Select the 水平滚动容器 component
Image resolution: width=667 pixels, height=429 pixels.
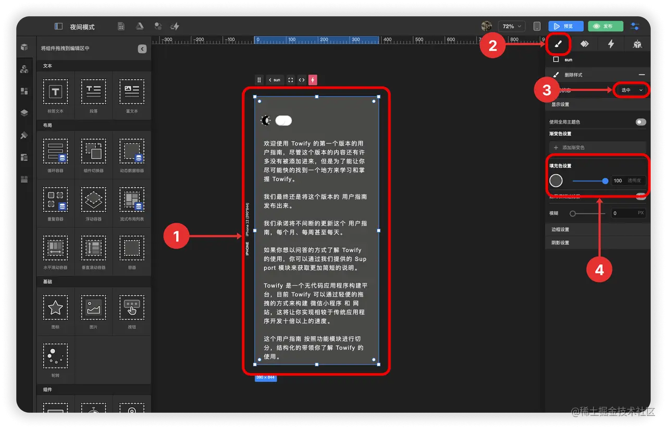click(56, 251)
